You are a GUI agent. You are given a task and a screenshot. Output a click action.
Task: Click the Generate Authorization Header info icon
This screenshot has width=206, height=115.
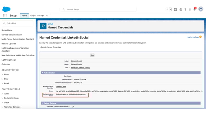pos(69,107)
